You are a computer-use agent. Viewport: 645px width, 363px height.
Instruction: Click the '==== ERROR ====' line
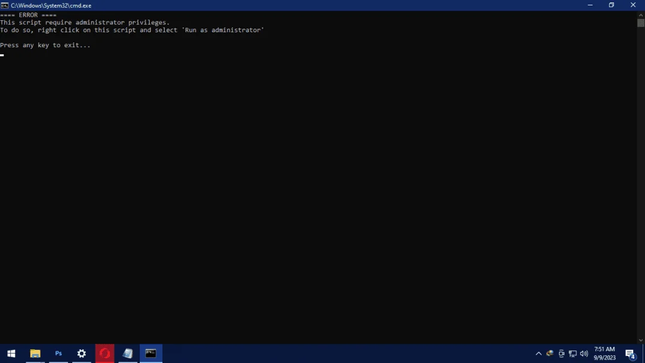[29, 15]
